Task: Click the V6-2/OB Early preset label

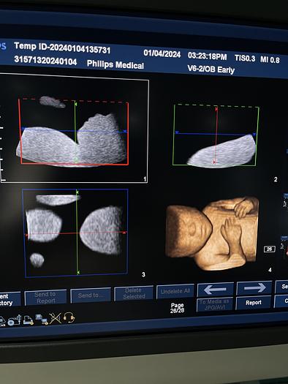Action: tap(211, 69)
